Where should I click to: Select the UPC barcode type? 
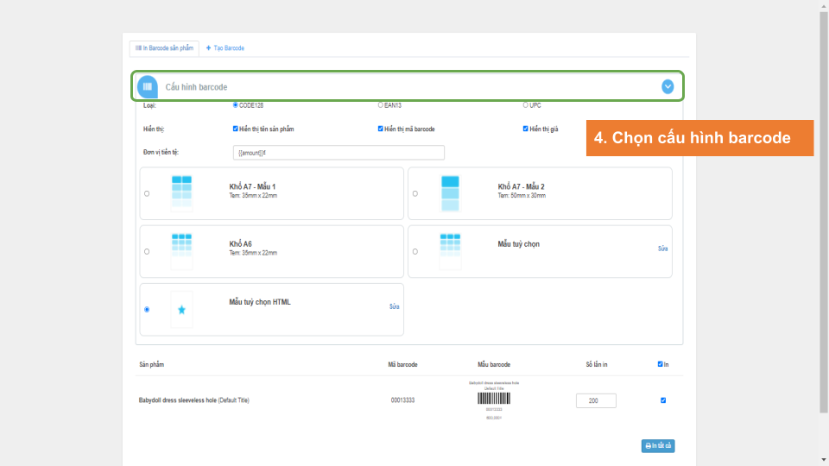pyautogui.click(x=526, y=105)
